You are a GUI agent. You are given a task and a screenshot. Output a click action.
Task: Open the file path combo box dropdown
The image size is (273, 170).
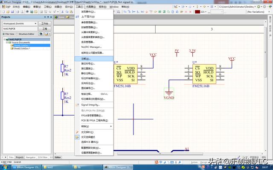[x=255, y=7]
